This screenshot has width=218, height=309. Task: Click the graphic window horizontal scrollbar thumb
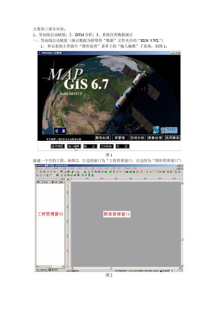click(111, 268)
